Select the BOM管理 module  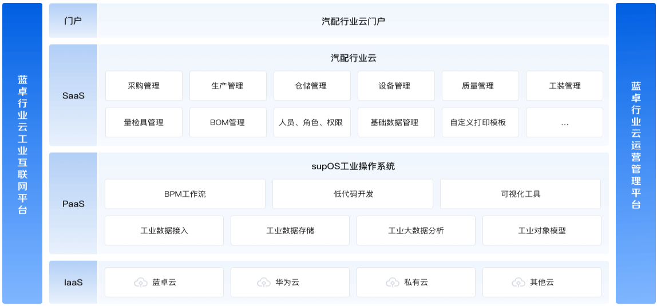228,122
